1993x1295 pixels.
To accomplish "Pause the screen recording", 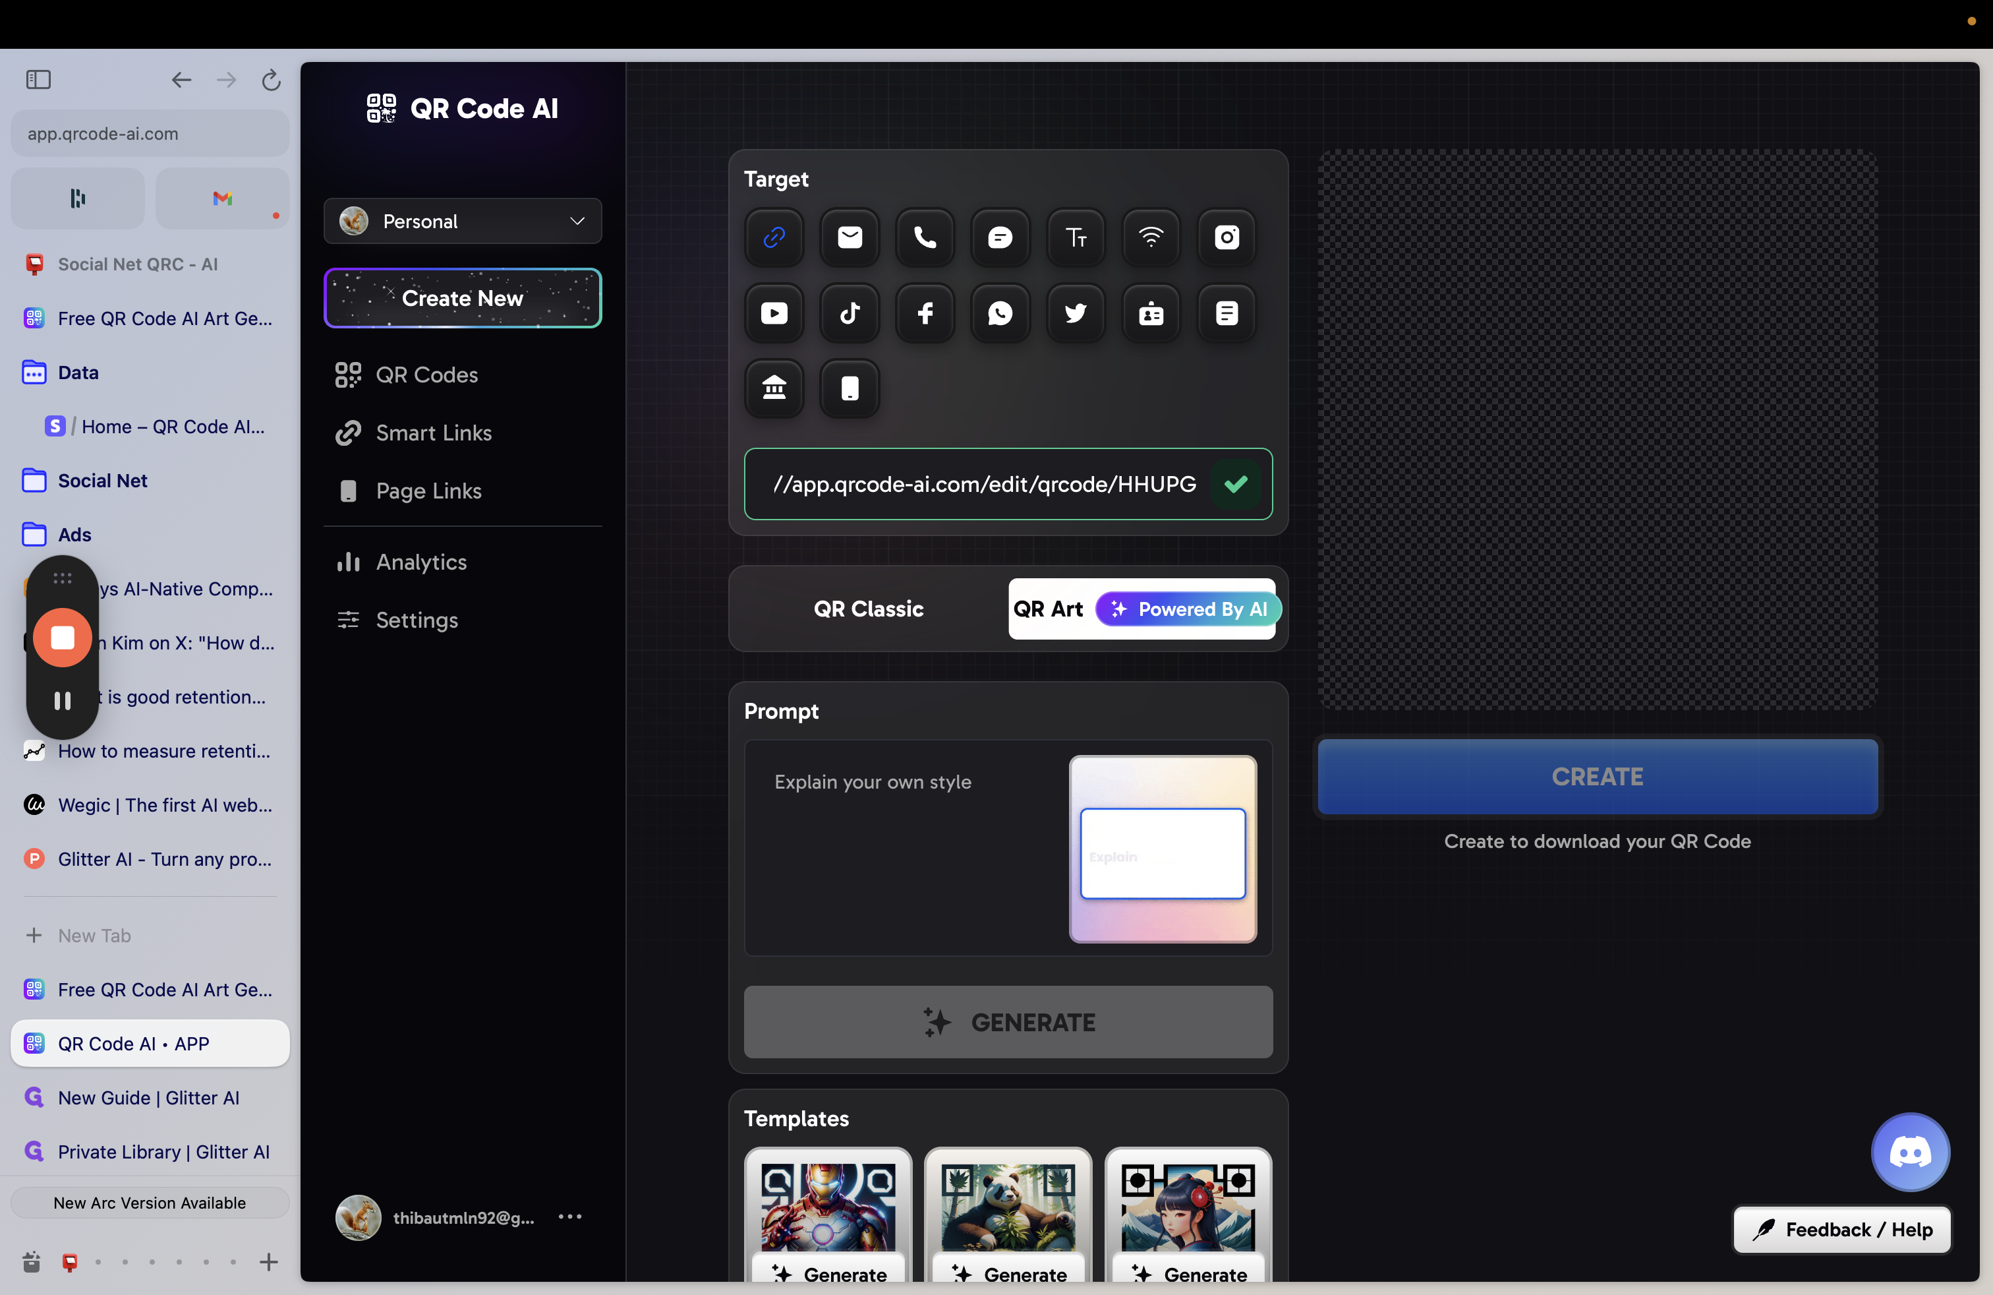I will pyautogui.click(x=63, y=700).
